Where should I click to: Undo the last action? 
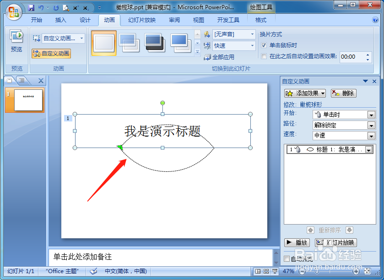tap(41, 8)
